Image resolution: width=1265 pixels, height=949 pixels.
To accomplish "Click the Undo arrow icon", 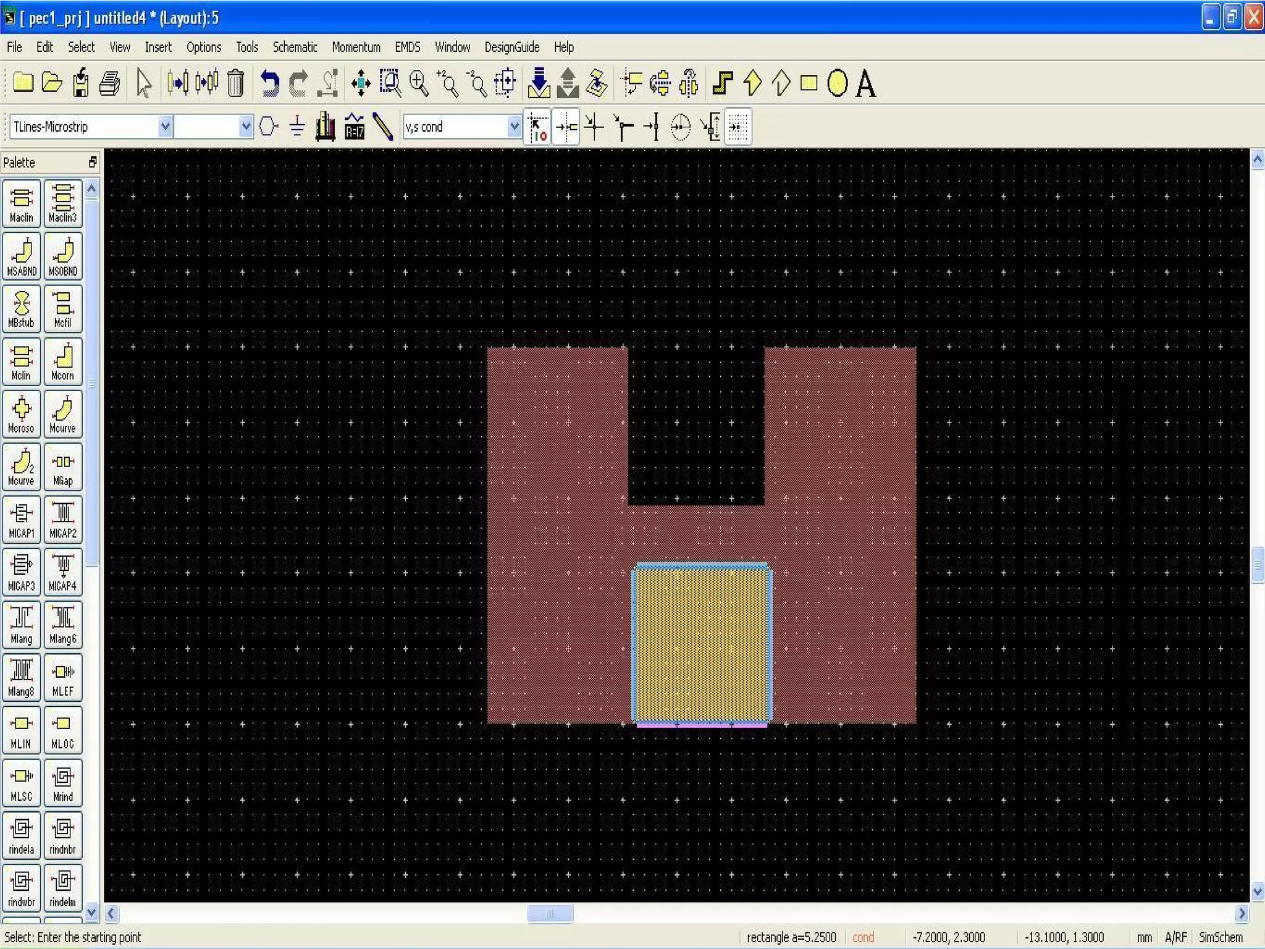I will pyautogui.click(x=269, y=83).
